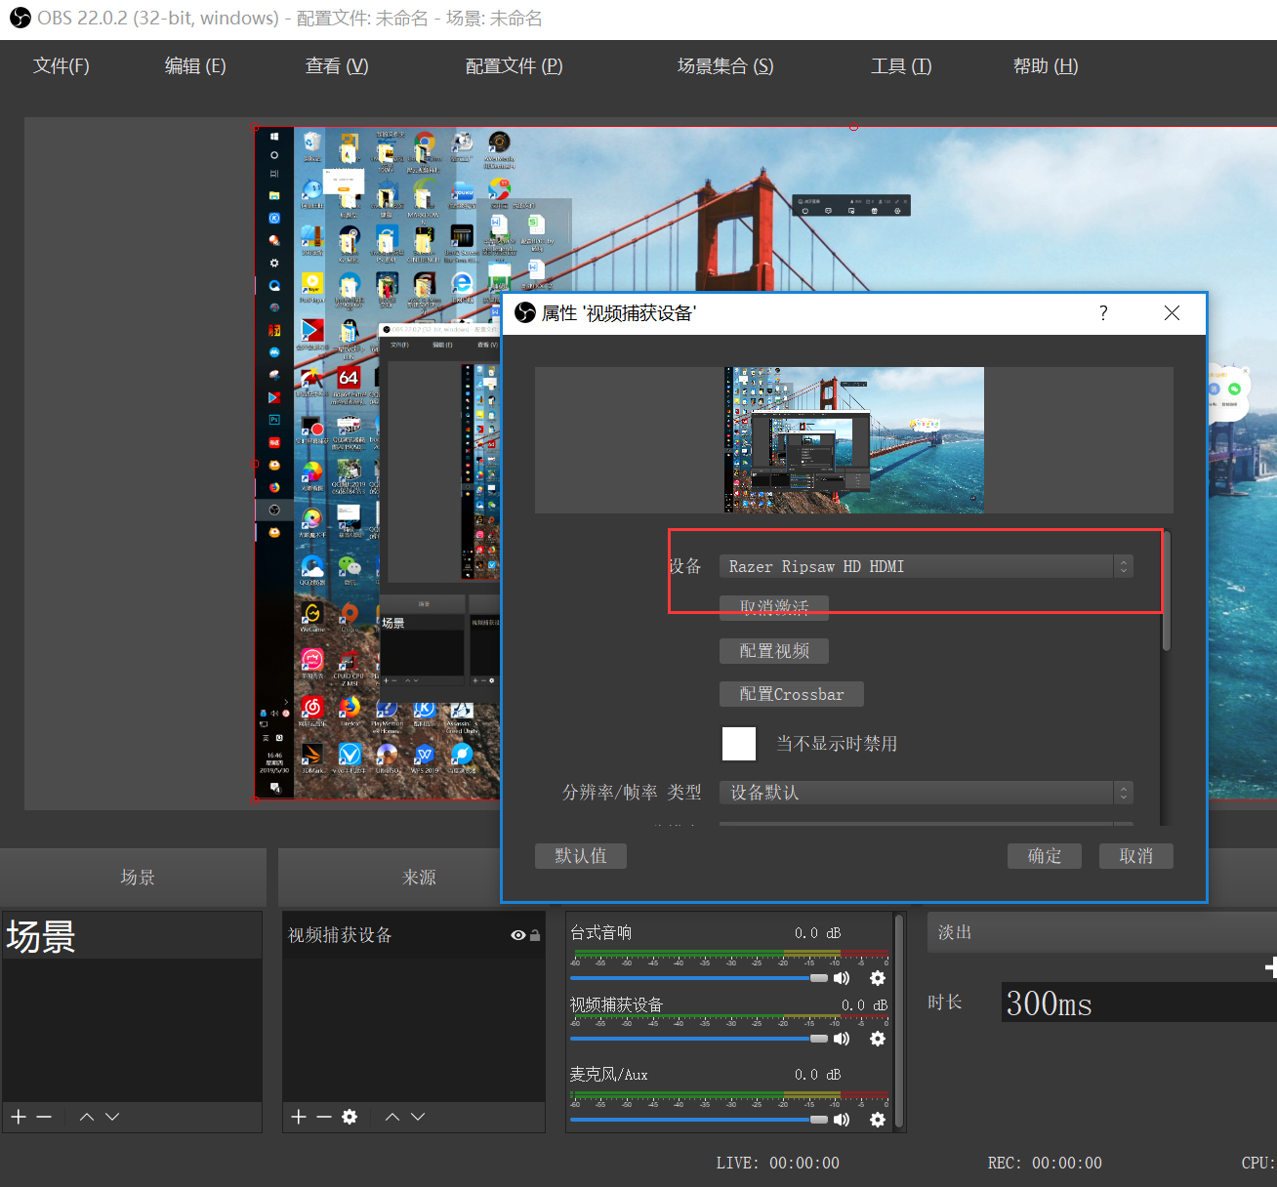This screenshot has height=1187, width=1277.
Task: Add a new scene with the plus icon
Action: [19, 1117]
